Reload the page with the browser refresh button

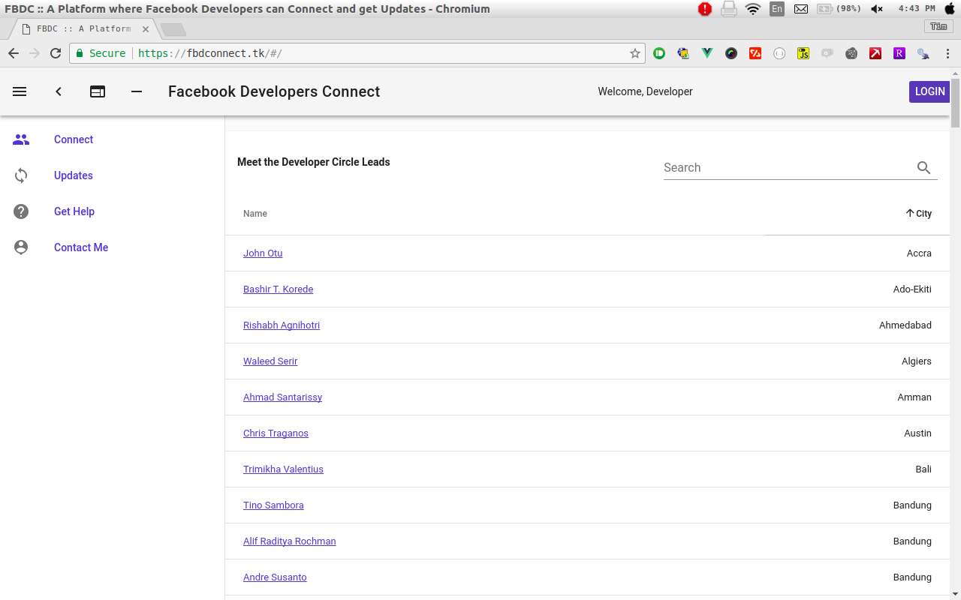[x=56, y=53]
